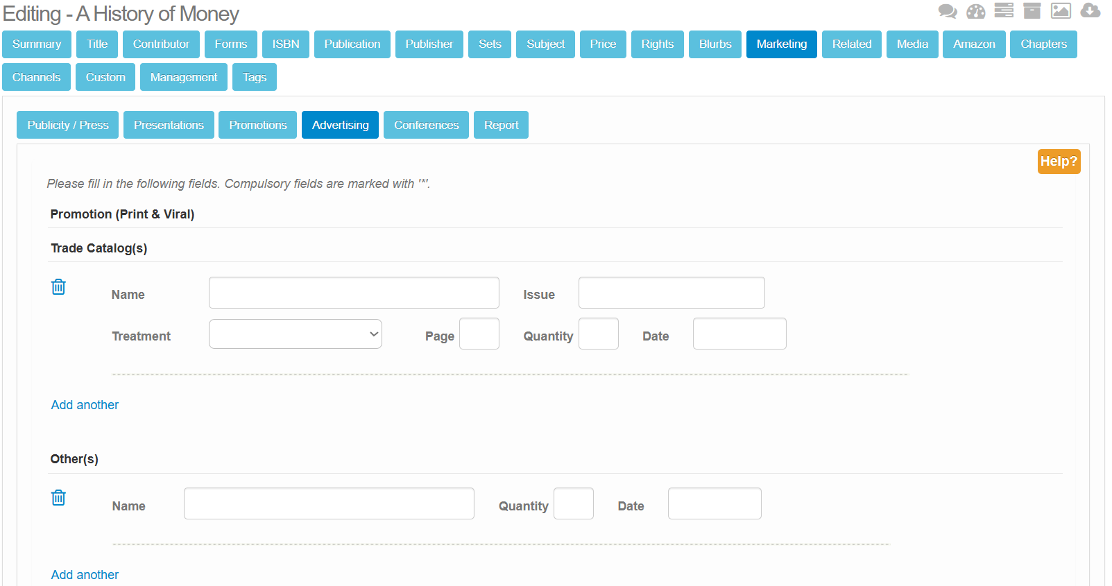Click the Other(s) Date field
The width and height of the screenshot is (1112, 586).
click(x=714, y=503)
